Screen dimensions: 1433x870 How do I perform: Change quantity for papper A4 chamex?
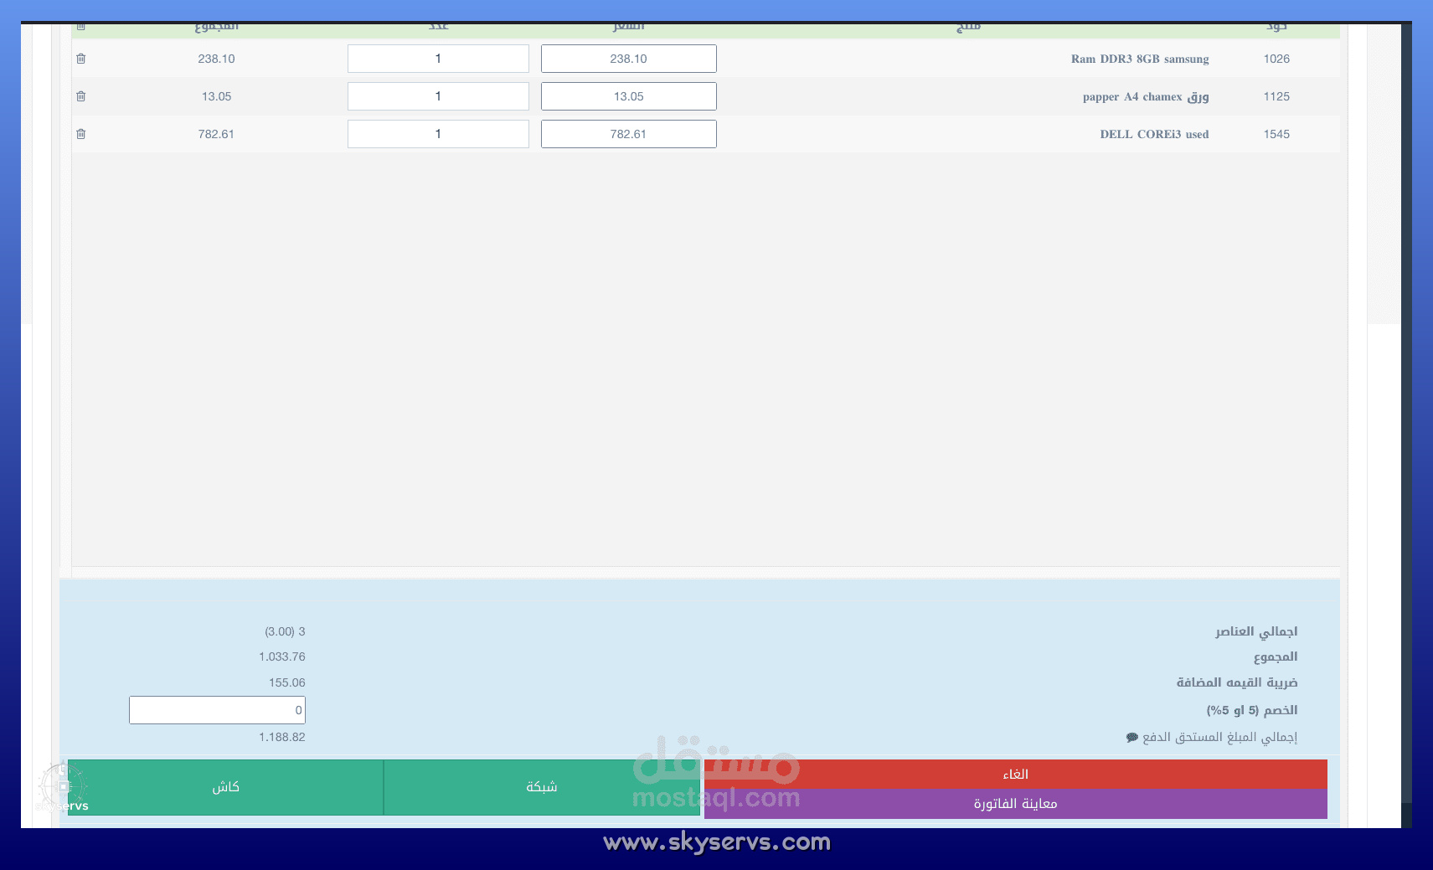click(438, 96)
